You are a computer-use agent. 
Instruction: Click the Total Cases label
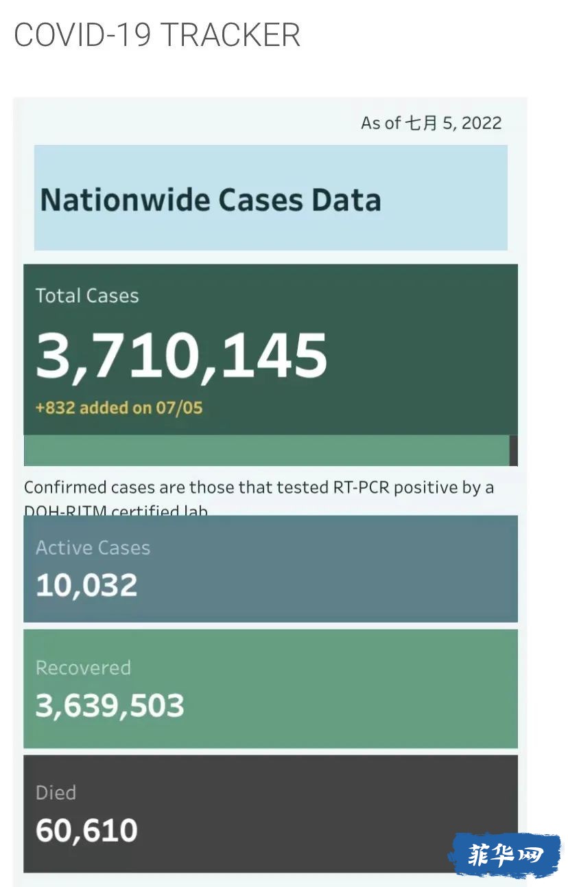(x=87, y=296)
